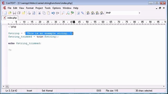Viewport: 168px width, 94px height.
Task: Open the PHP highlighter dropdown
Action: 139,13
